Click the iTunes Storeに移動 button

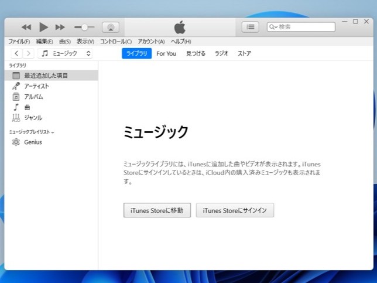157,210
